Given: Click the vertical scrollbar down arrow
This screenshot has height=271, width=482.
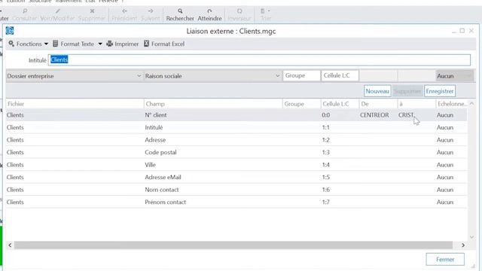Looking at the screenshot, I should point(471,237).
